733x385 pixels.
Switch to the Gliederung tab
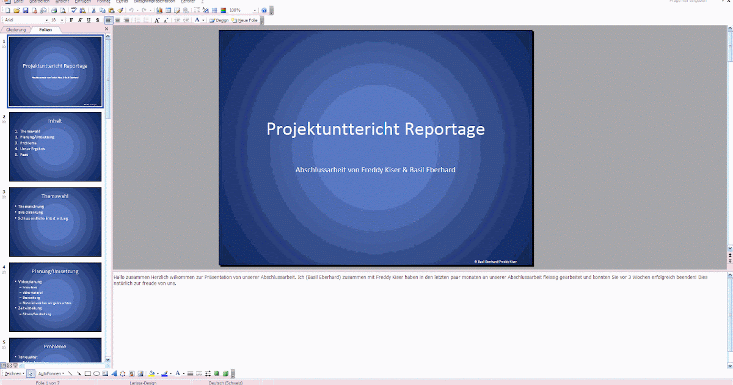coord(16,29)
